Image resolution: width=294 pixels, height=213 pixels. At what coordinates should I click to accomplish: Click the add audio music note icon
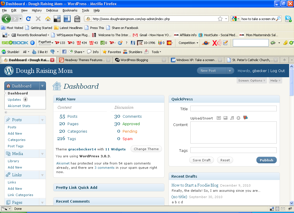[x=232, y=118]
